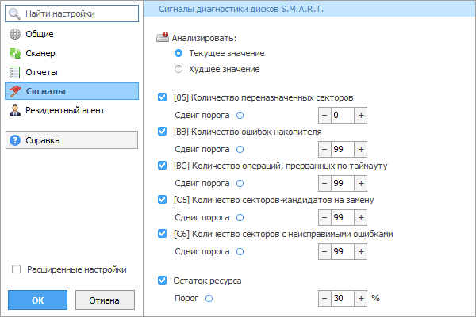Image resolution: width=476 pixels, height=317 pixels.
Task: Click the magnifier icon in the settings search
Action: (x=14, y=13)
